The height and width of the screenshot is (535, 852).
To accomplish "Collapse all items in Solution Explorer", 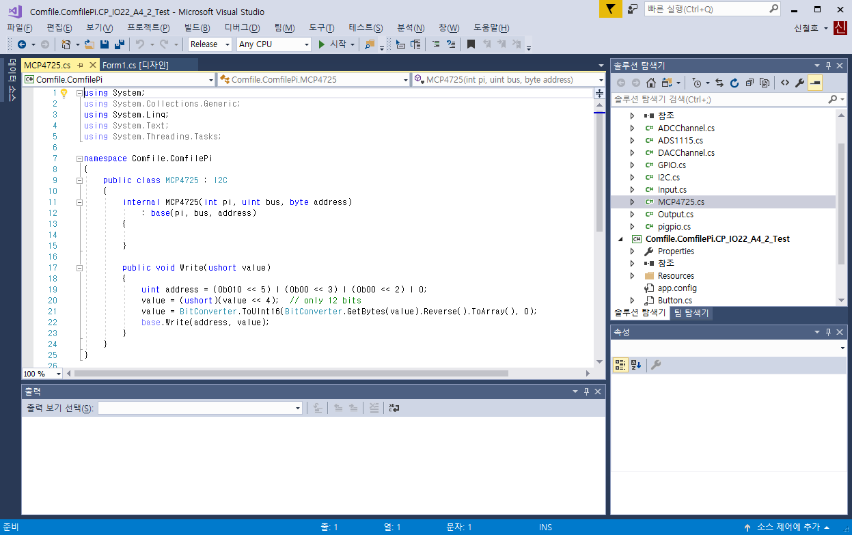I will (x=750, y=83).
